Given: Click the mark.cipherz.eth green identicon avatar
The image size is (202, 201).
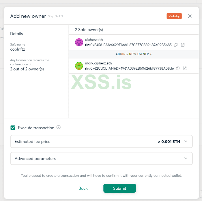Looking at the screenshot, I should [x=79, y=66].
